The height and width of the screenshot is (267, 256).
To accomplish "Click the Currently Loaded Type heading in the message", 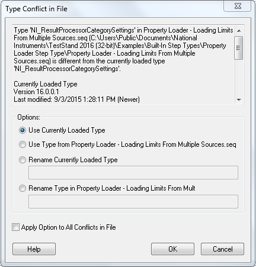I will click(x=46, y=84).
